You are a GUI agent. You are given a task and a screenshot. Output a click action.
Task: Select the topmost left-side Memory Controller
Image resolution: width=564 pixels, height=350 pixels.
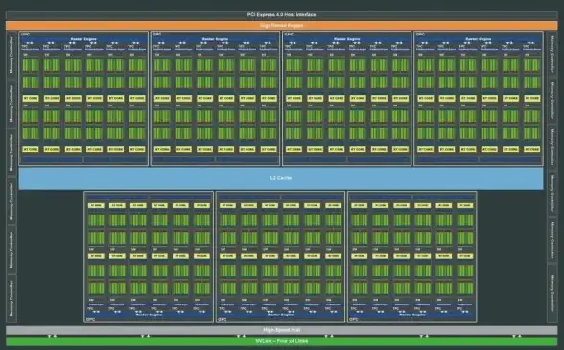[12, 55]
